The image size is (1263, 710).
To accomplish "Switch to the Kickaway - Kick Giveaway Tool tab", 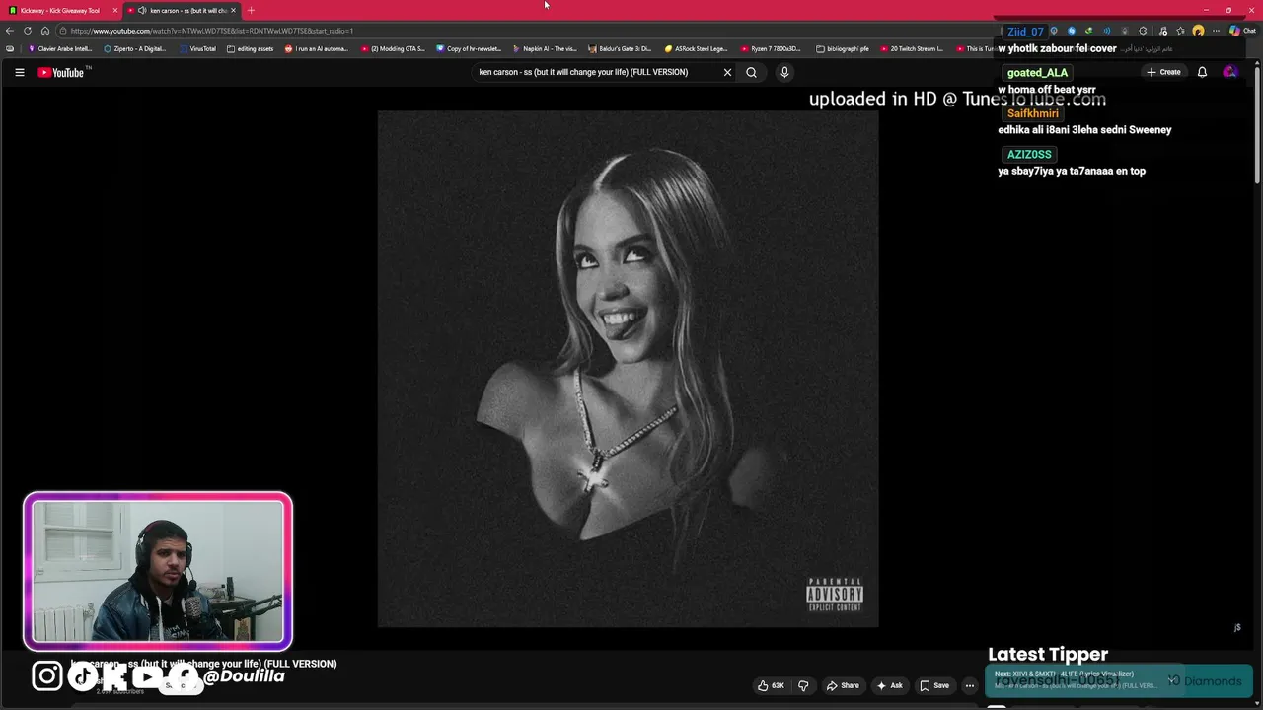I will point(59,10).
